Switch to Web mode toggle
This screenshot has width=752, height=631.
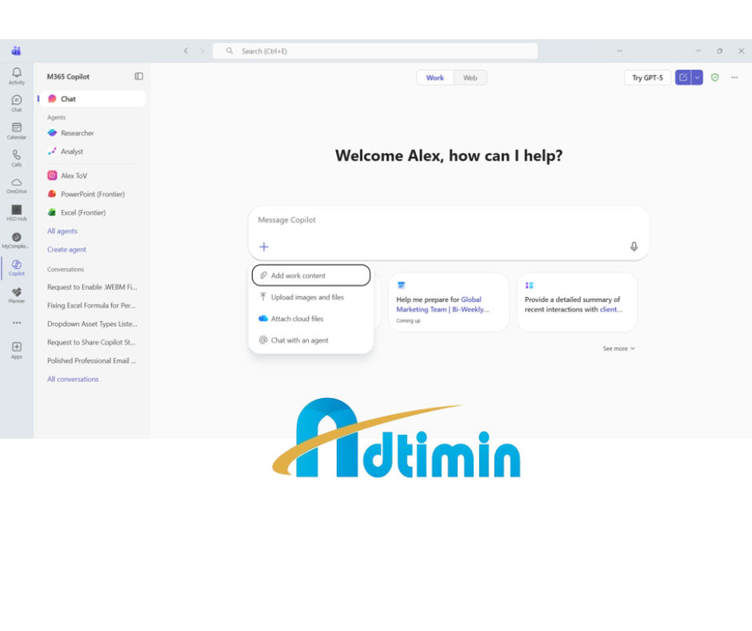coord(470,78)
